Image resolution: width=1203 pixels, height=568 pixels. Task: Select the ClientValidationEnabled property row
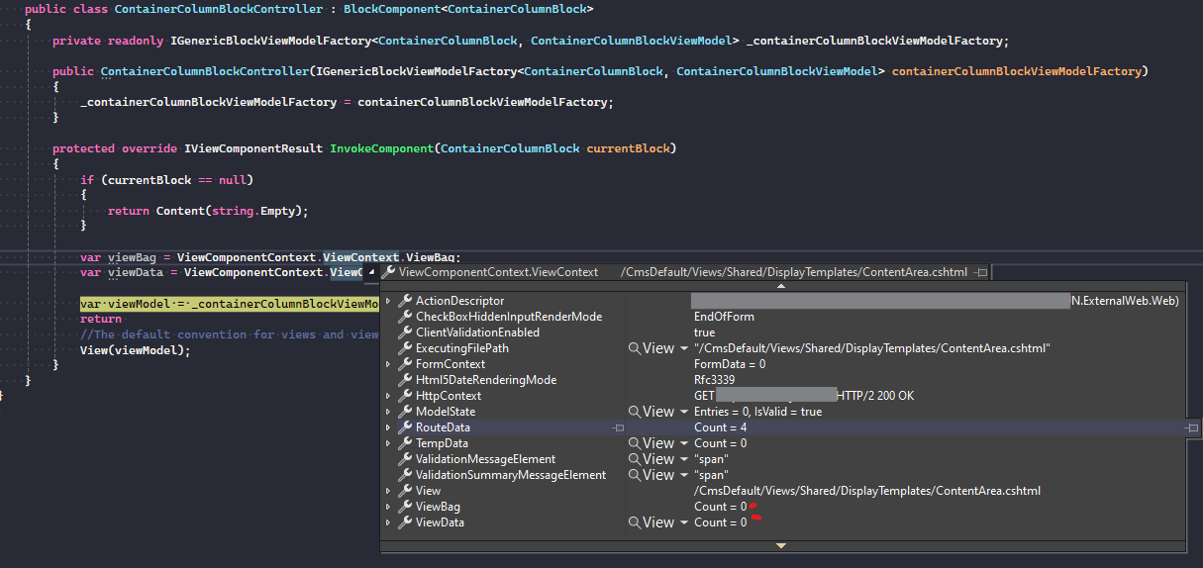coord(477,332)
